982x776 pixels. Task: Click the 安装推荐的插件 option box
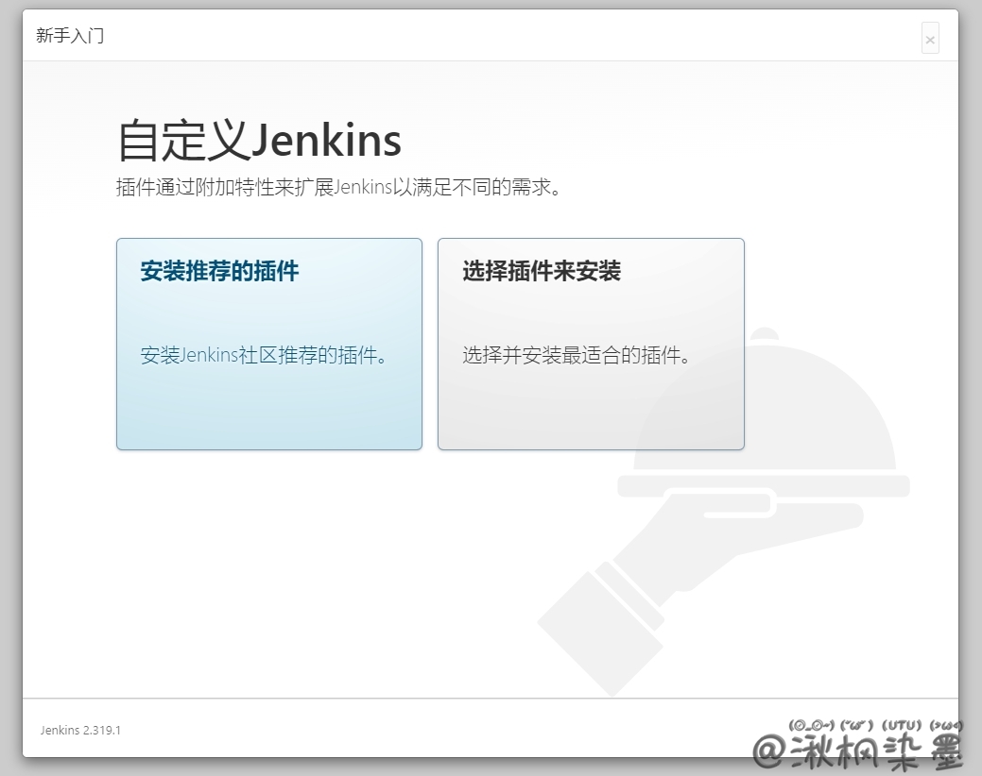(268, 344)
